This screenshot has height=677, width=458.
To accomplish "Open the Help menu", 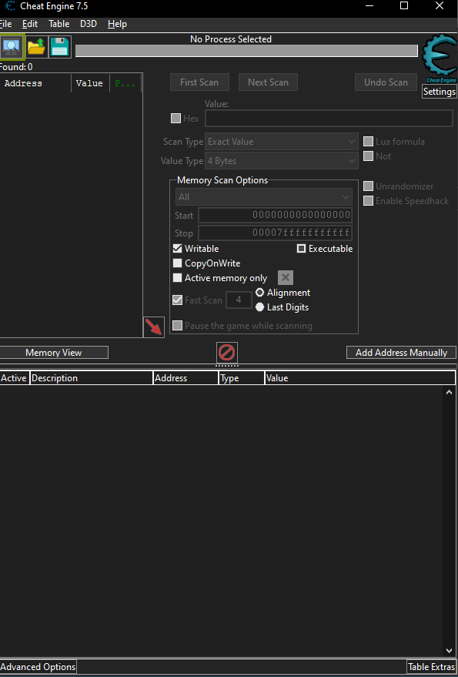I will pyautogui.click(x=118, y=24).
